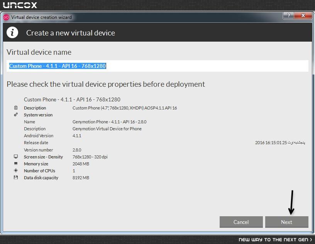The image size is (315, 244).
Task: Click the info icon in wizard header
Action: click(x=12, y=32)
